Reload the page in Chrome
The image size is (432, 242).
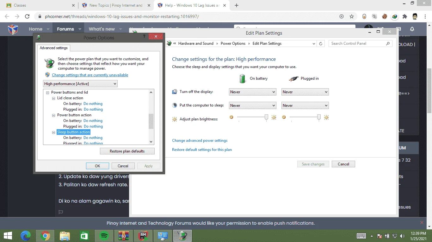point(27,16)
